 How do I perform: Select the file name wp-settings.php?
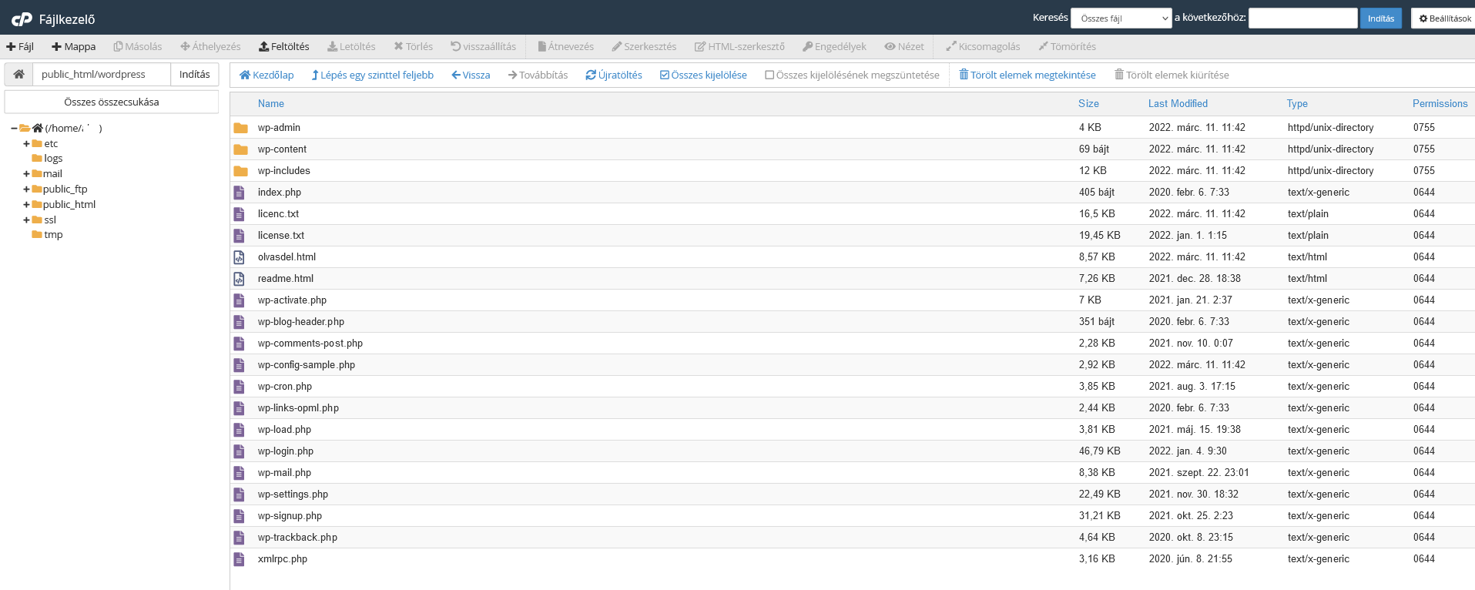pos(293,494)
